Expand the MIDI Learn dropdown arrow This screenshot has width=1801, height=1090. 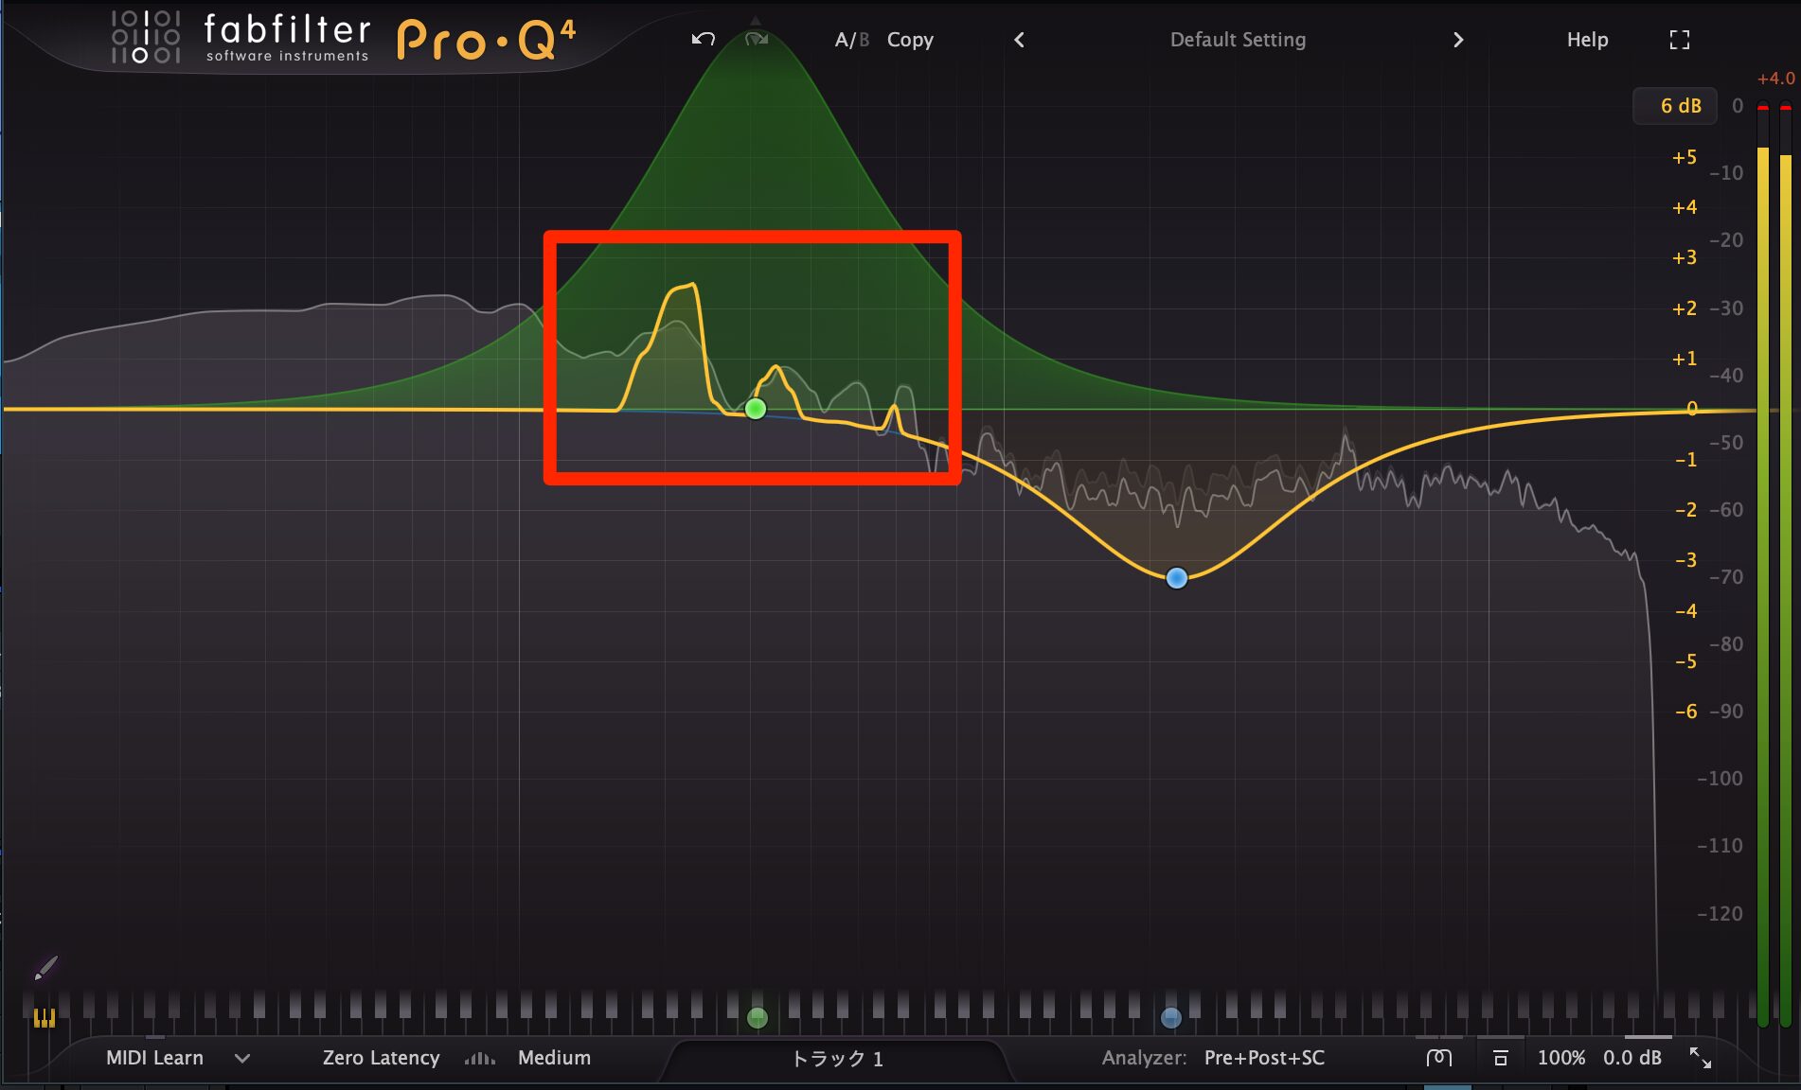pos(242,1059)
